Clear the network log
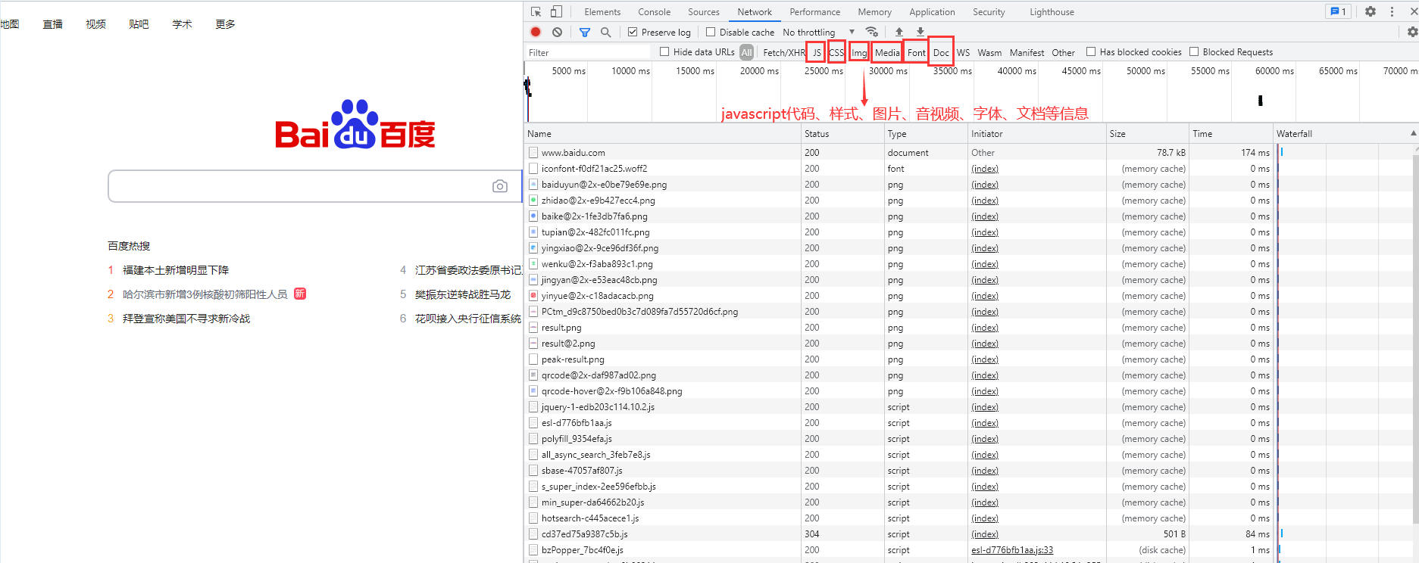The image size is (1419, 563). 558,32
